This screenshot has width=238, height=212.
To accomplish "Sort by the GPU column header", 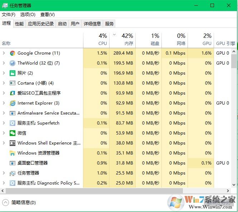I will tap(201, 40).
